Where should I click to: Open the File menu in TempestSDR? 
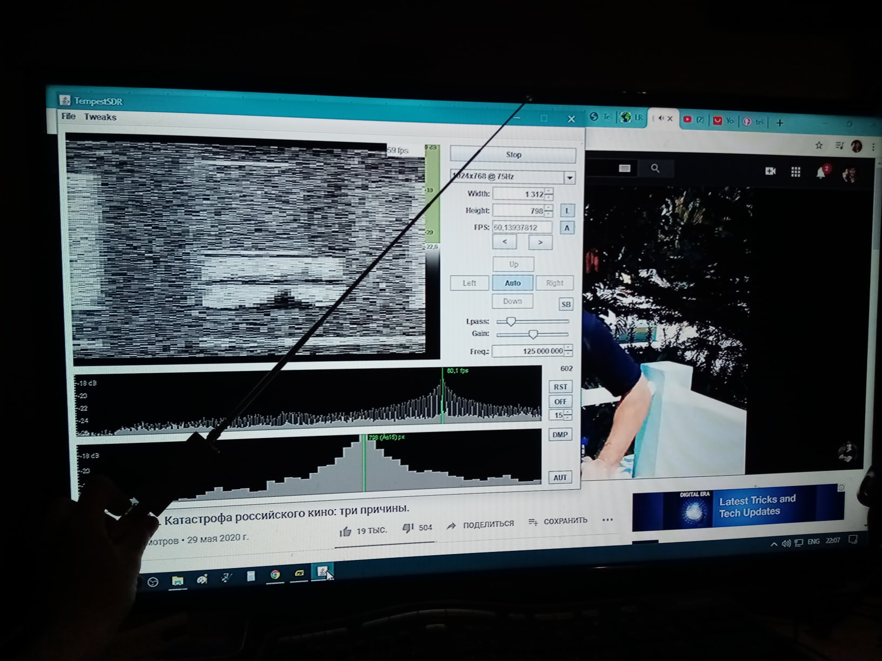[68, 116]
